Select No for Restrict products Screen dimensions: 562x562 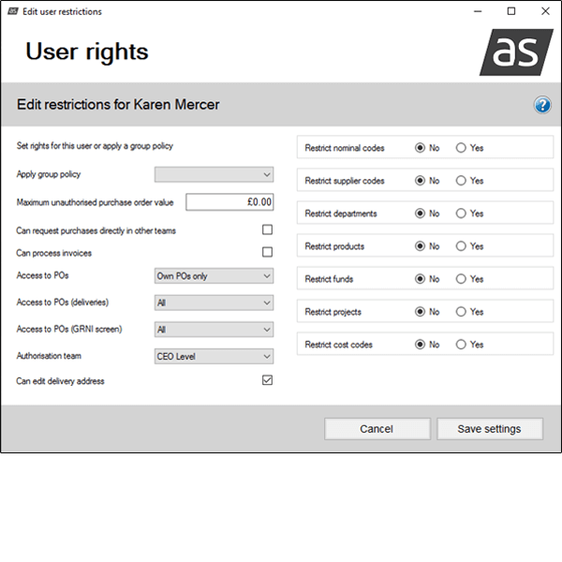tap(420, 245)
